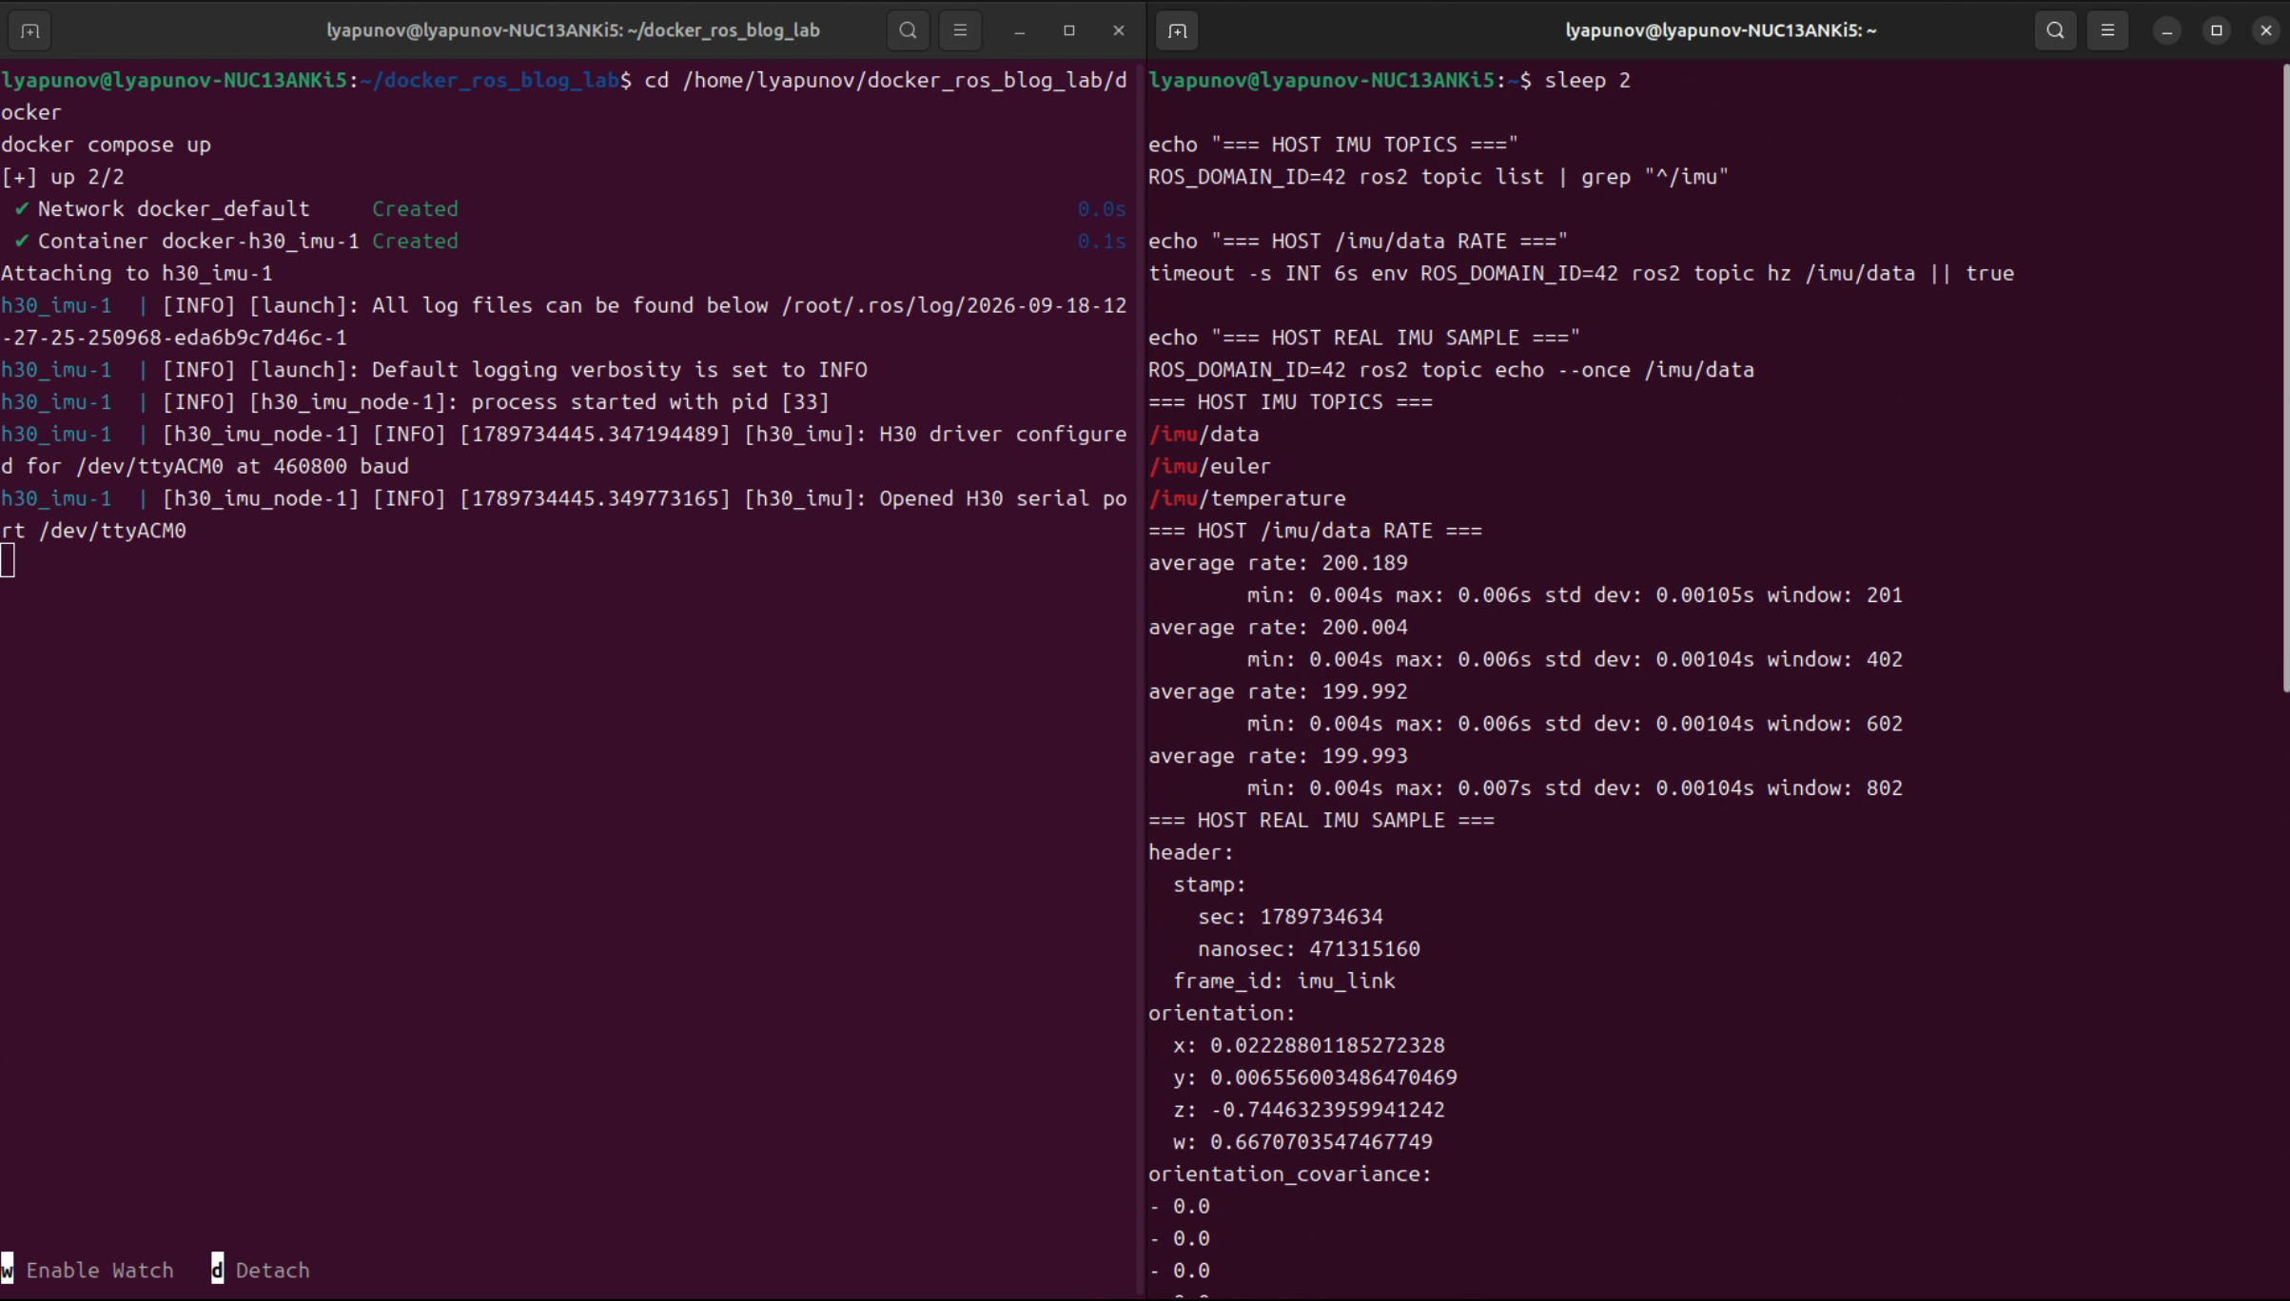Click 'average rate: 200.004' line
Image resolution: width=2290 pixels, height=1301 pixels.
pos(1278,628)
